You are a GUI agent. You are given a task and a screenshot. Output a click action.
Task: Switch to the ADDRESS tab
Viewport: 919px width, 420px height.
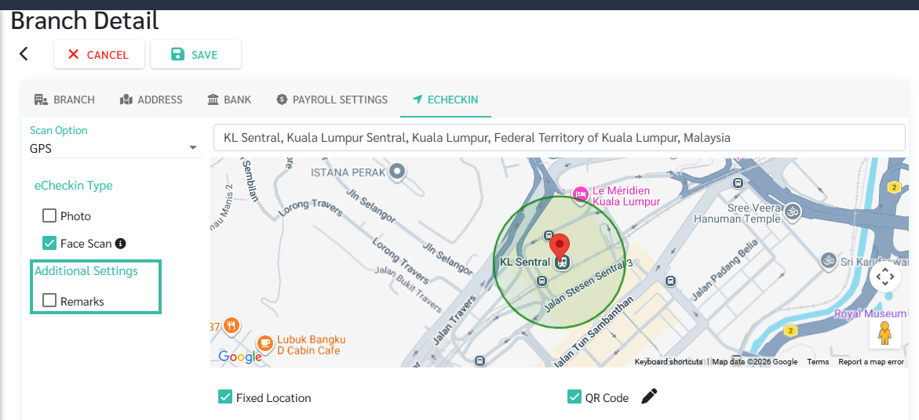pyautogui.click(x=151, y=100)
